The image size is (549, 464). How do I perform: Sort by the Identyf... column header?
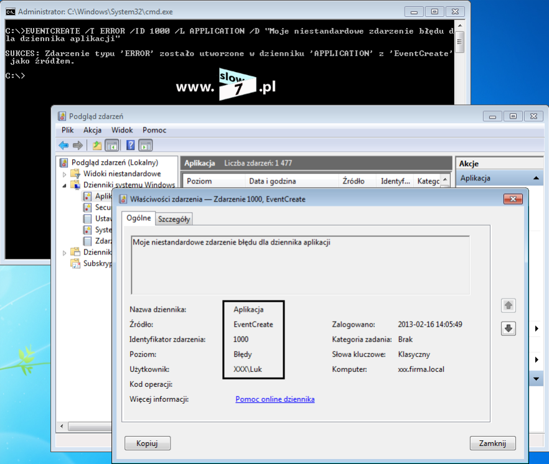tap(395, 181)
